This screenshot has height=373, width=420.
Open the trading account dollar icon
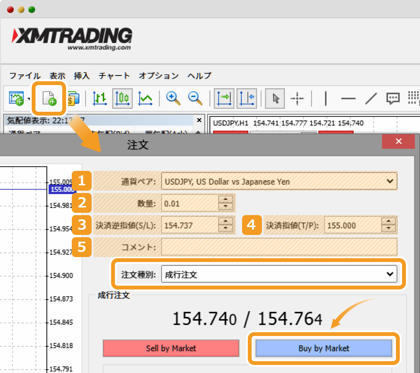[73, 98]
